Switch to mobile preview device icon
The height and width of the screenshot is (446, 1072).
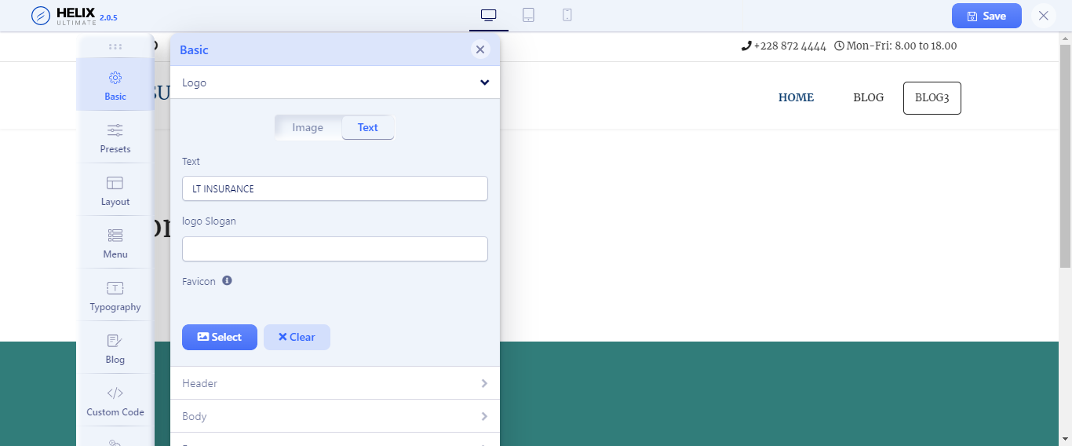[567, 16]
